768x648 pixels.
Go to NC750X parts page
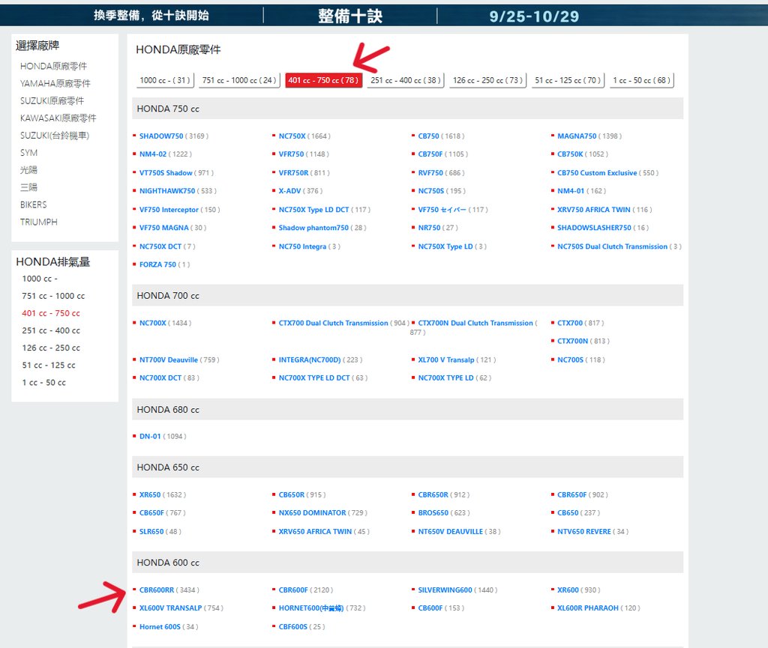(x=292, y=136)
